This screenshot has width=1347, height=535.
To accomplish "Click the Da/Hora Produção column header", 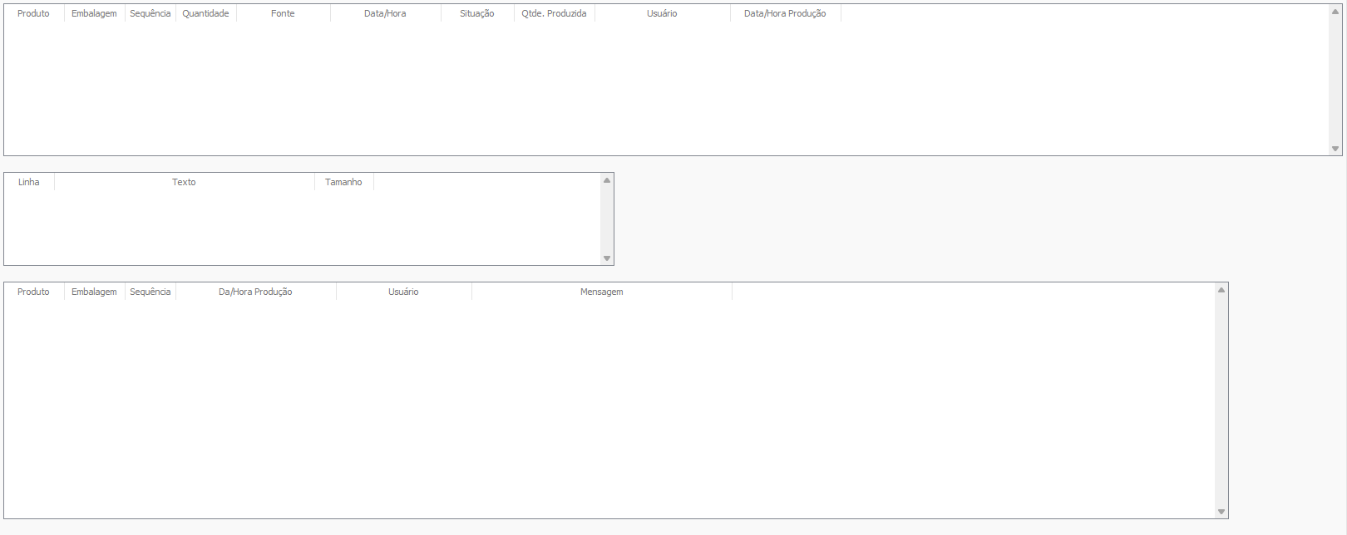I will click(x=255, y=292).
